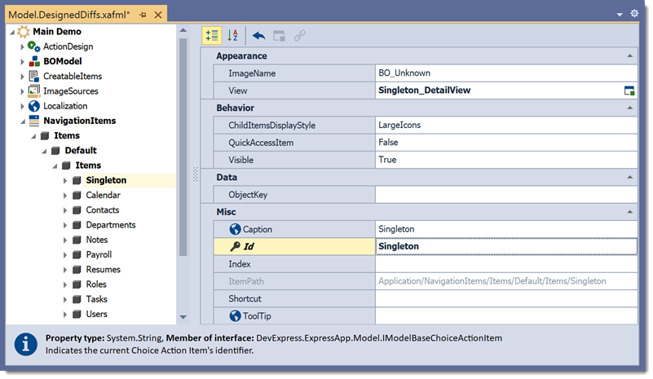Click the CreatableItems document icon
The width and height of the screenshot is (653, 379).
click(33, 77)
